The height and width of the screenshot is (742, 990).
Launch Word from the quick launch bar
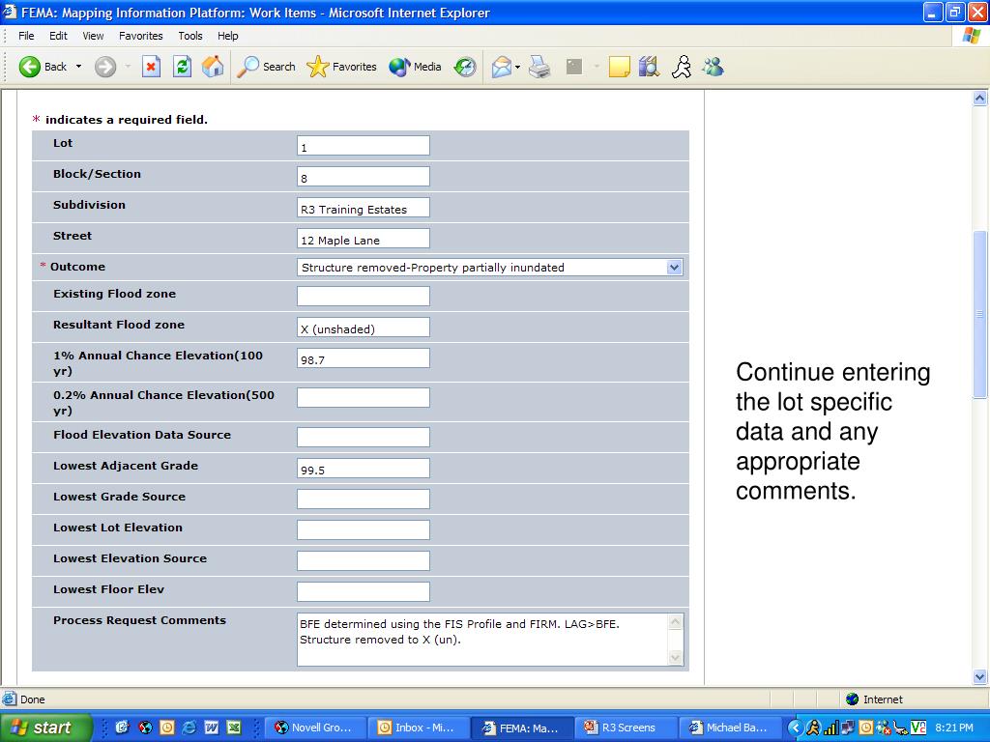[x=212, y=728]
